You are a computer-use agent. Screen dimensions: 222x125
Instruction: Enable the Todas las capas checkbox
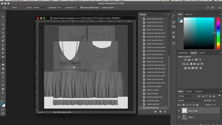click(101, 8)
